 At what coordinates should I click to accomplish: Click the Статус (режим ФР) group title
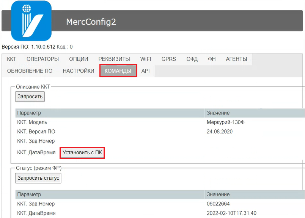click(39, 168)
